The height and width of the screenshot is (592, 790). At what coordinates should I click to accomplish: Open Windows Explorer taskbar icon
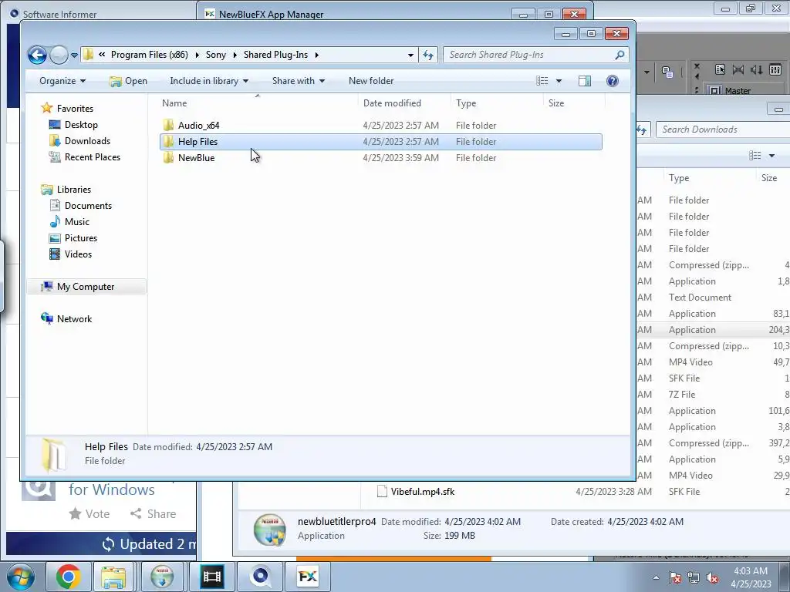(113, 577)
